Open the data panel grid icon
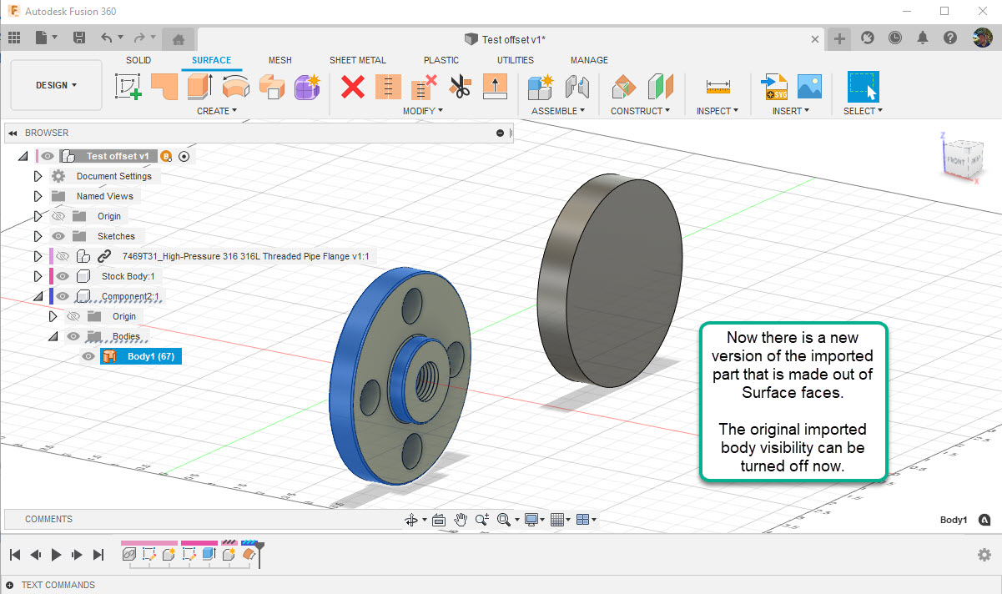The height and width of the screenshot is (594, 1002). click(x=14, y=38)
